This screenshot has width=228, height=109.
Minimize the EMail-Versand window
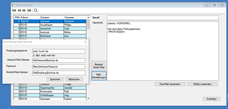click(x=207, y=5)
